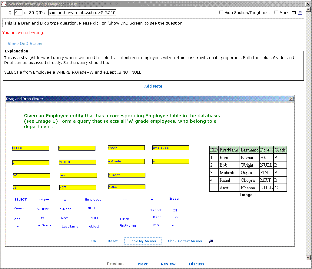Click the 'Mahesh' cell in Image 1 table
Screen dimensions: 312x269
(229, 173)
